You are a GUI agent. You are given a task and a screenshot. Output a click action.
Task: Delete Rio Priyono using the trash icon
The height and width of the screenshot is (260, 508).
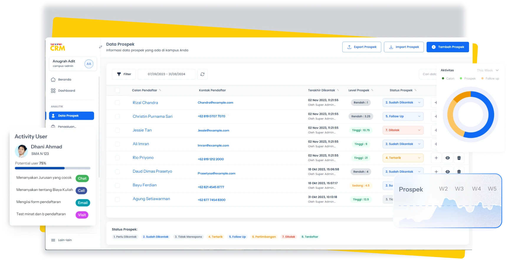pyautogui.click(x=459, y=158)
